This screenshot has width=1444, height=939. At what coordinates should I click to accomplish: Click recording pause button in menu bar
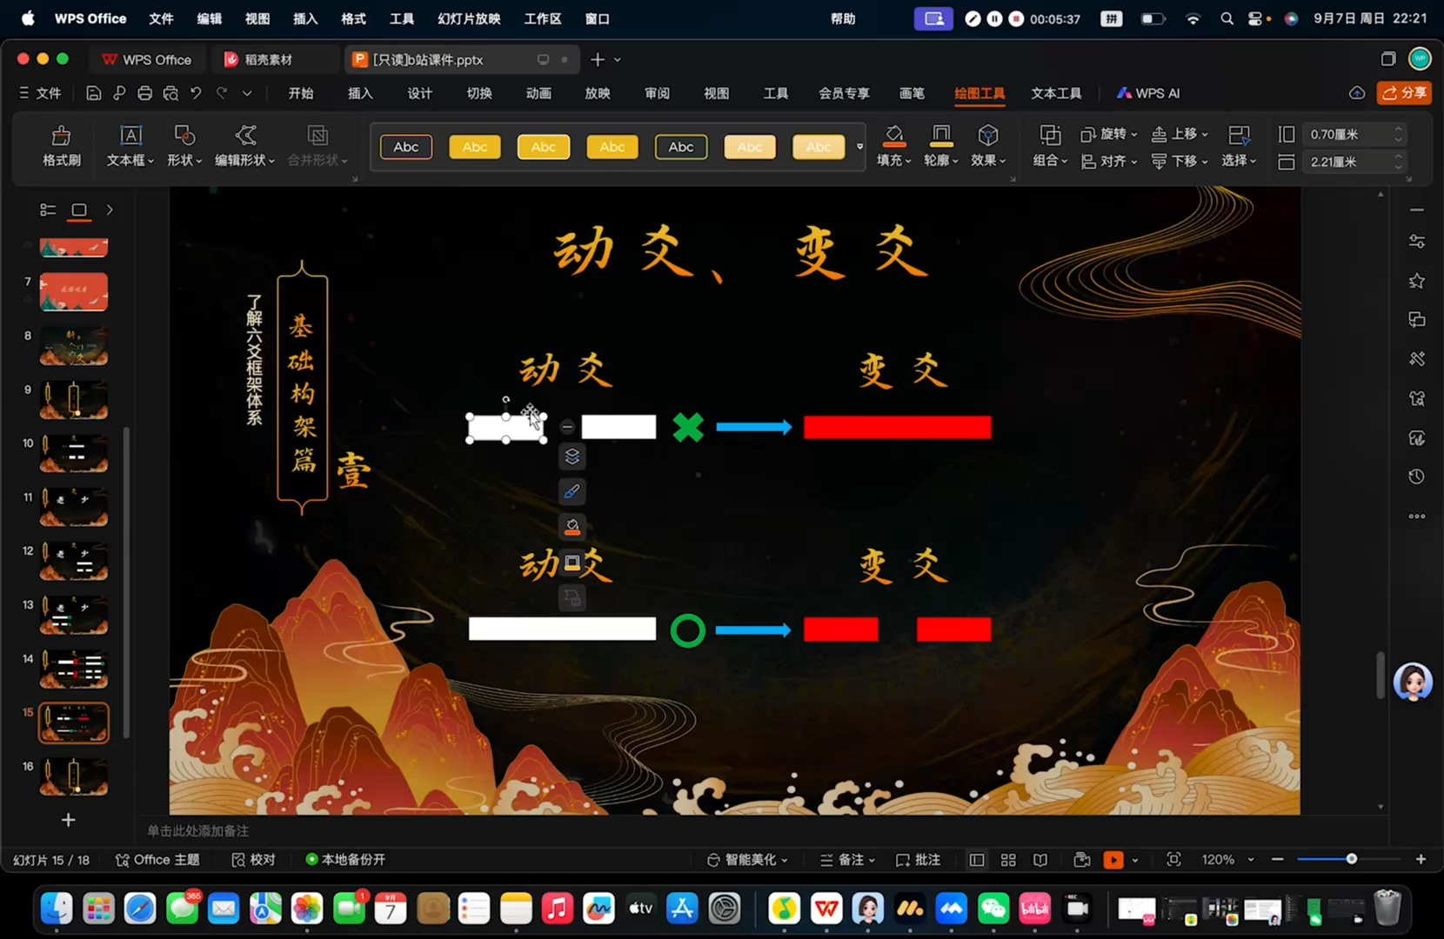point(994,18)
